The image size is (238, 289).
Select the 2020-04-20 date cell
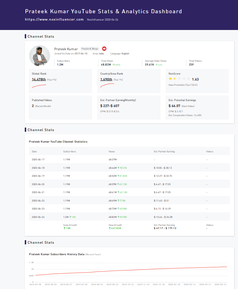(38, 184)
